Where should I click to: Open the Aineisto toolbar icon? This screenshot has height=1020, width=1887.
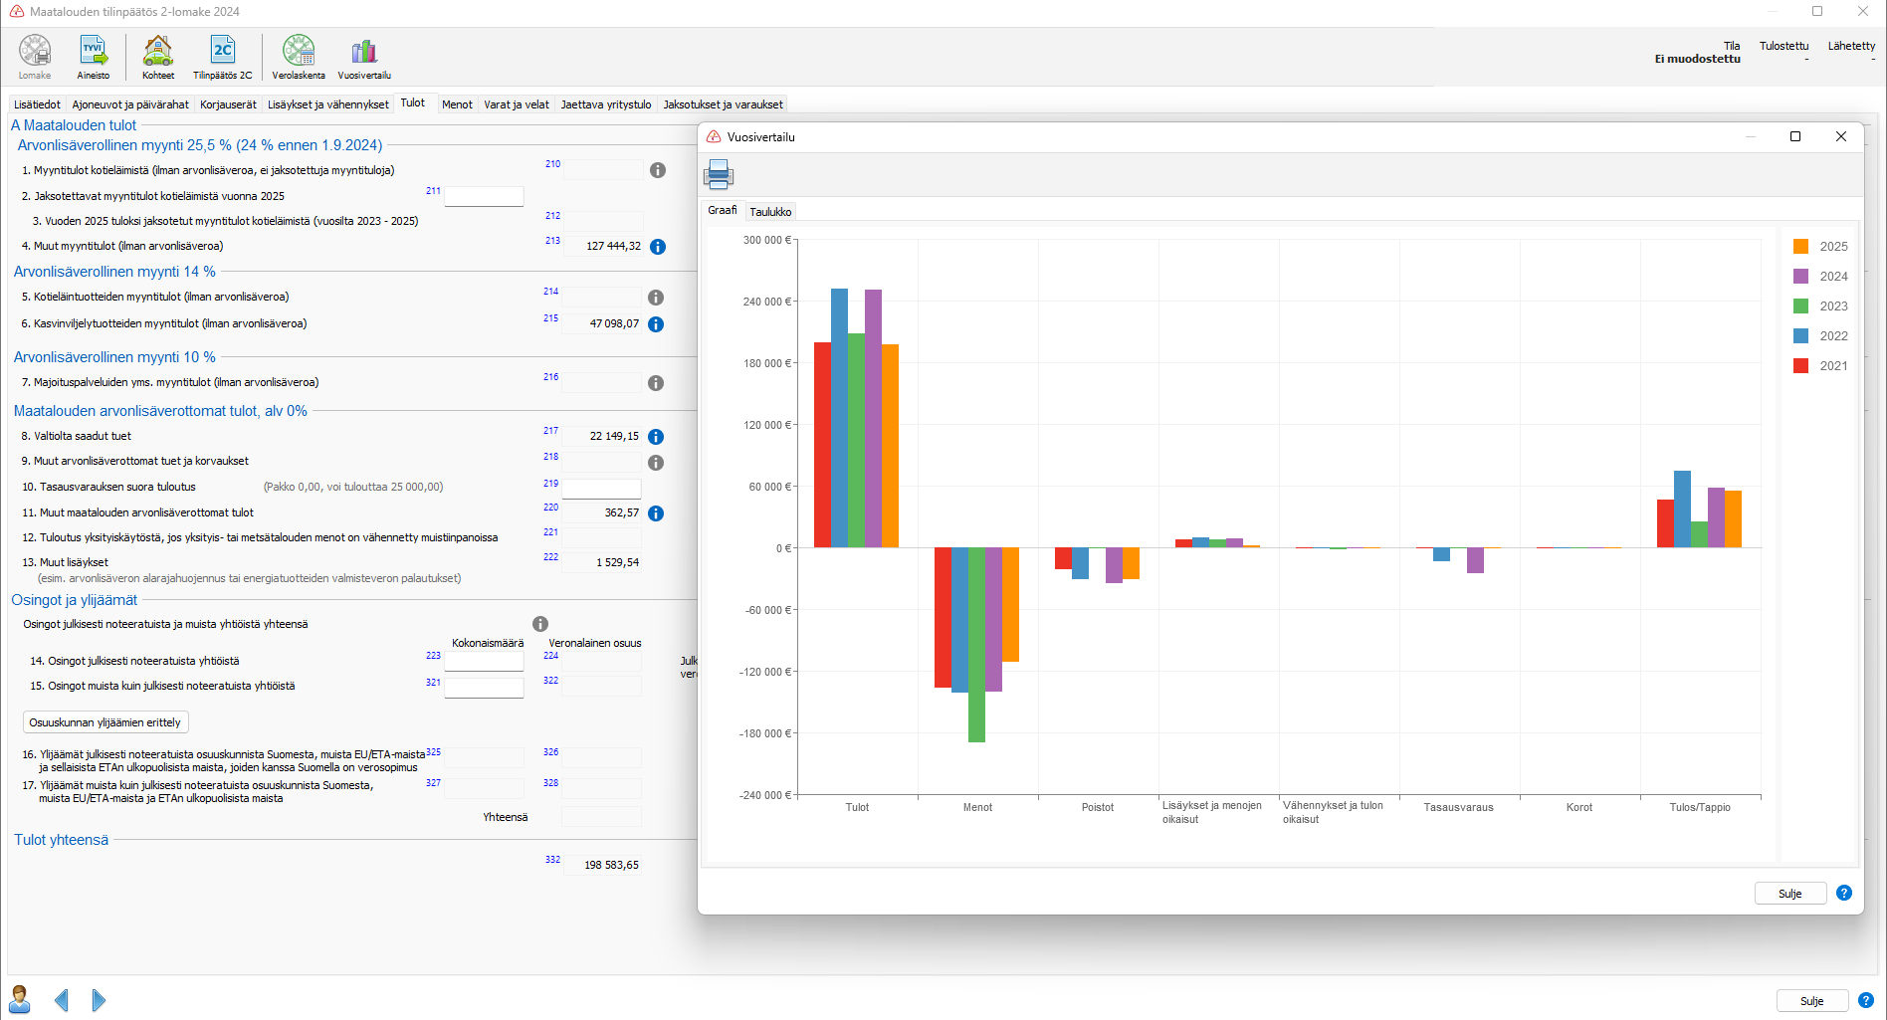(94, 56)
